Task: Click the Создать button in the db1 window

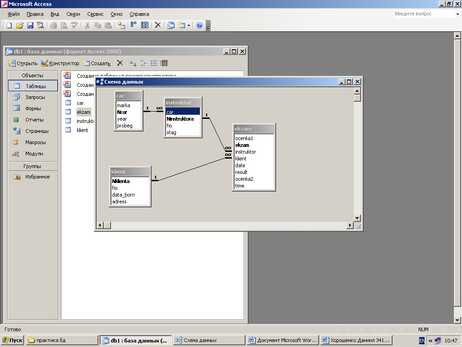Action: [x=97, y=63]
